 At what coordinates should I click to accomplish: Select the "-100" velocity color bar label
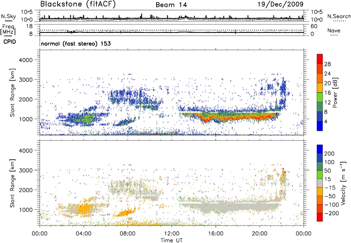pyautogui.click(x=332, y=205)
